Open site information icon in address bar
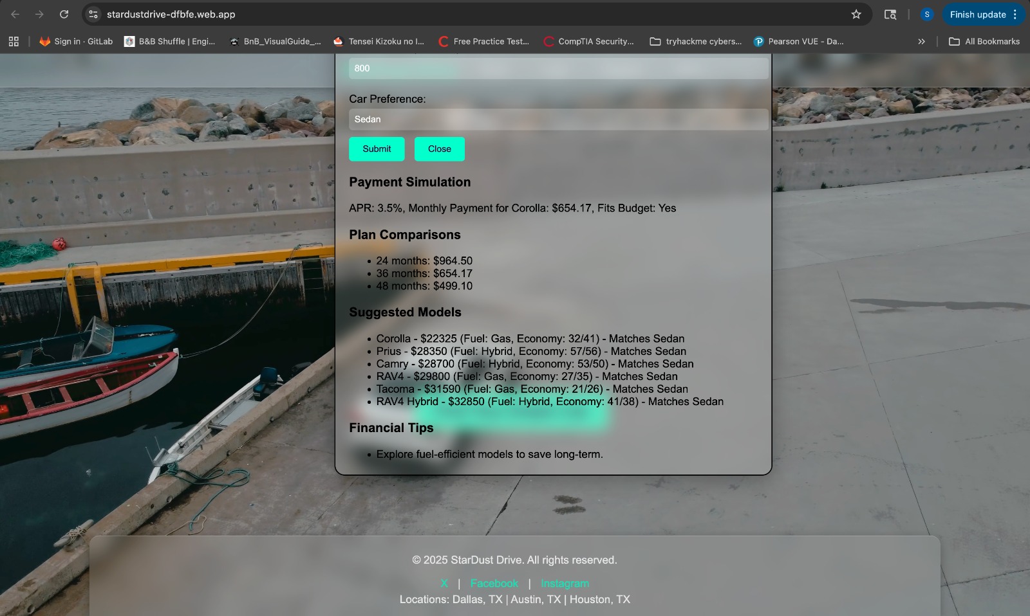 [x=93, y=14]
